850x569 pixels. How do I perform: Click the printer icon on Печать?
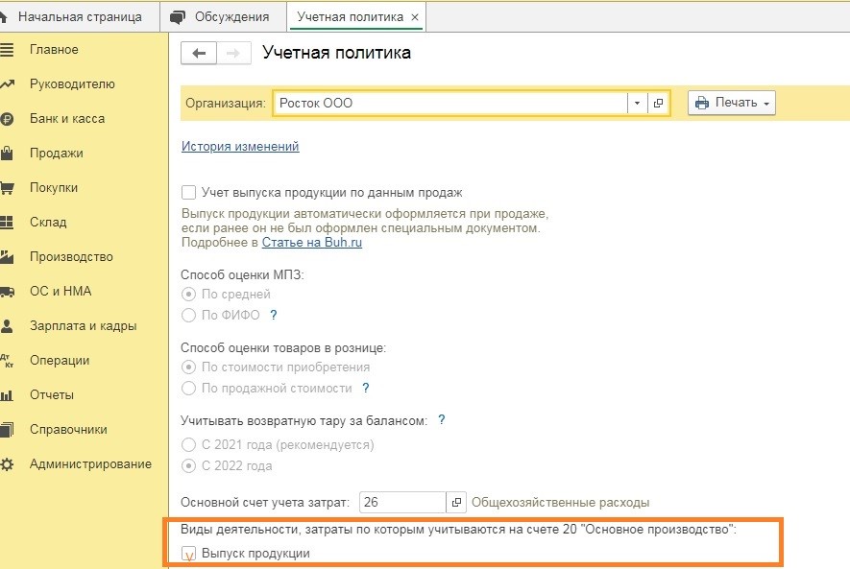pos(702,103)
